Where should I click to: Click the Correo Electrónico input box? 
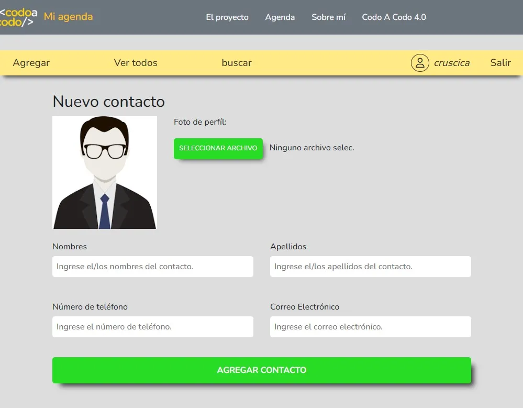click(371, 327)
